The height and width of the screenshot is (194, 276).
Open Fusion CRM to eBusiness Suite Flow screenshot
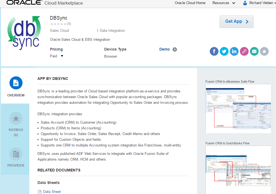click(x=238, y=108)
